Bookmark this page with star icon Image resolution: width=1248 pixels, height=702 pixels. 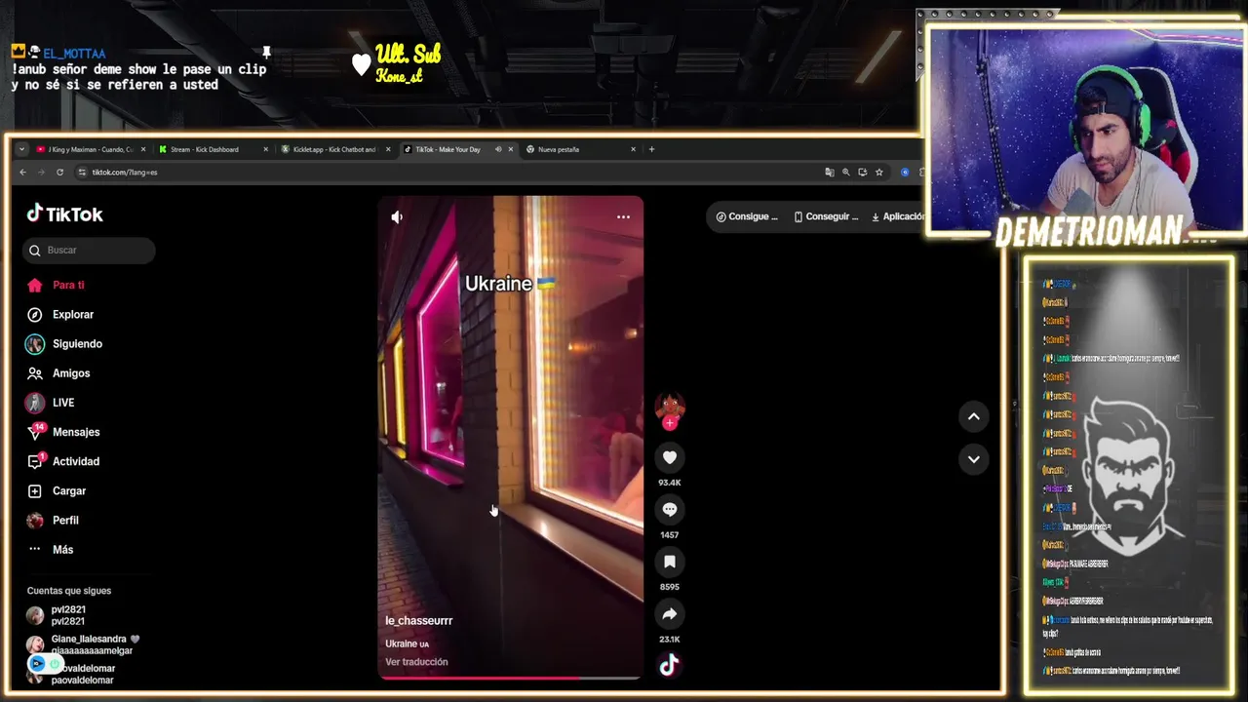click(x=879, y=173)
